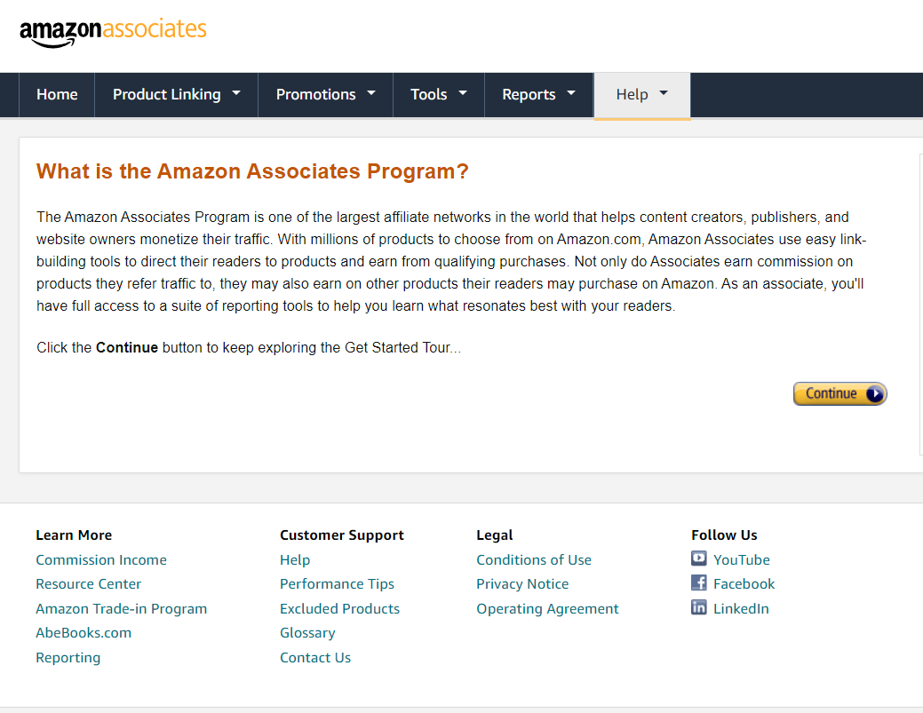
Task: Click the LinkedIn icon in the footer
Action: 699,607
